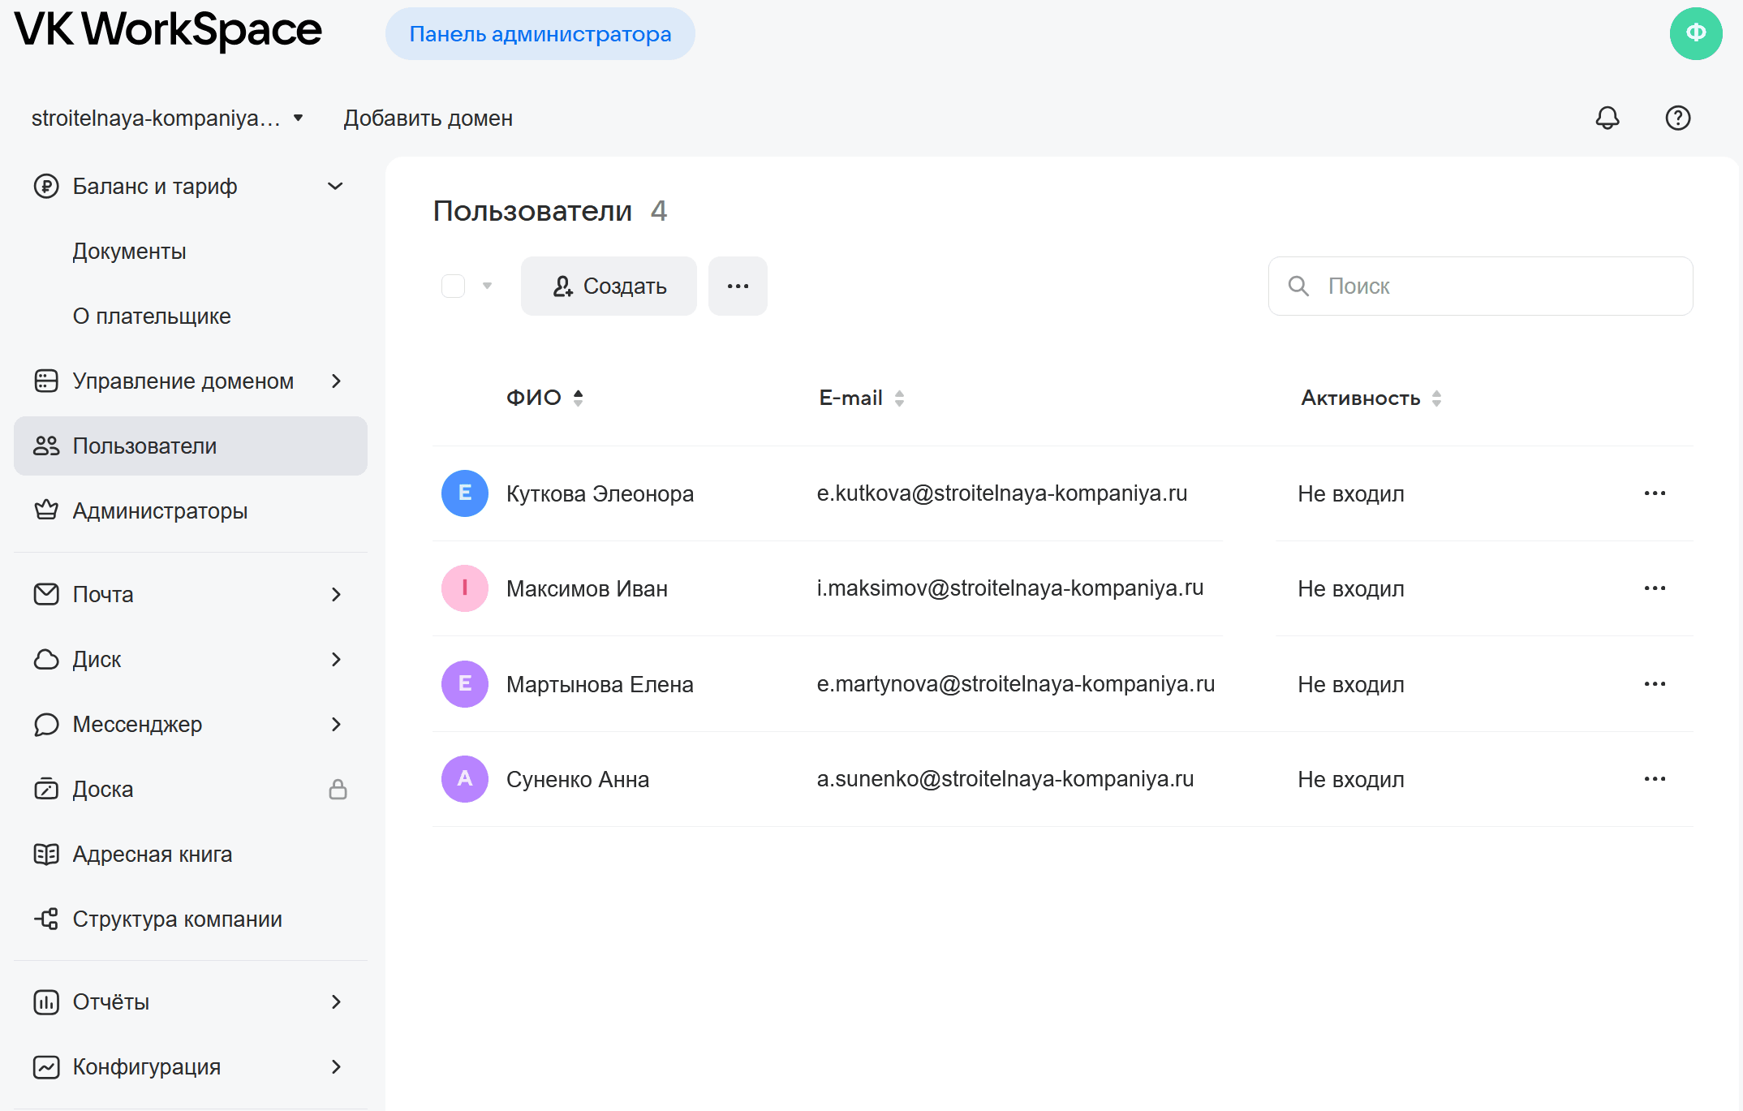Toggle the select-all users checkbox
This screenshot has width=1743, height=1111.
(453, 286)
